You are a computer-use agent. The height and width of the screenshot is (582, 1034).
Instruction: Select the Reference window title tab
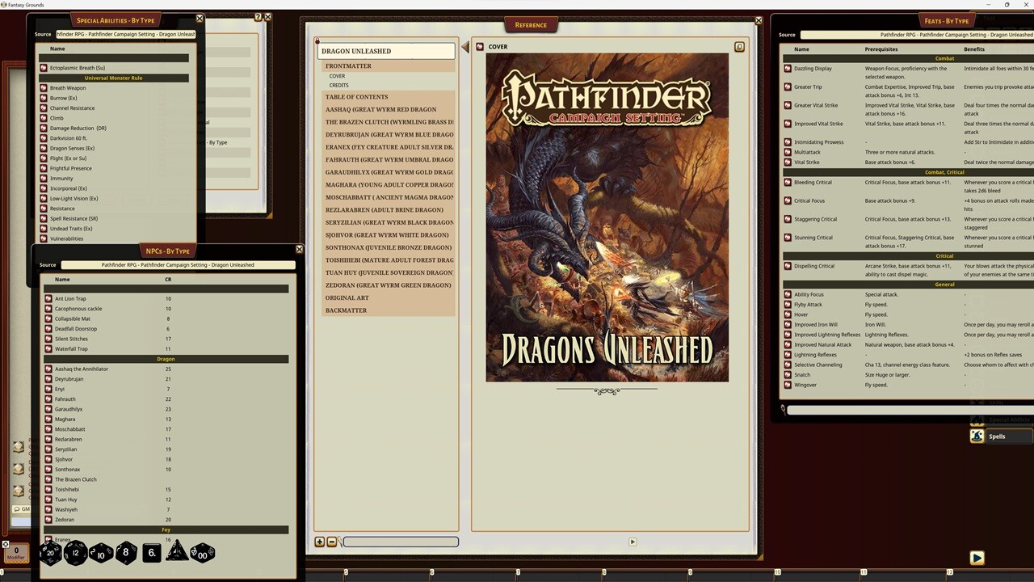(531, 24)
